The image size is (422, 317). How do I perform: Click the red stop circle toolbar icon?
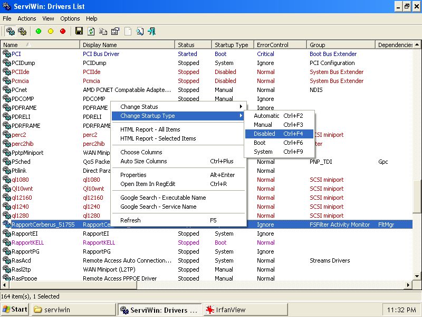[63, 31]
